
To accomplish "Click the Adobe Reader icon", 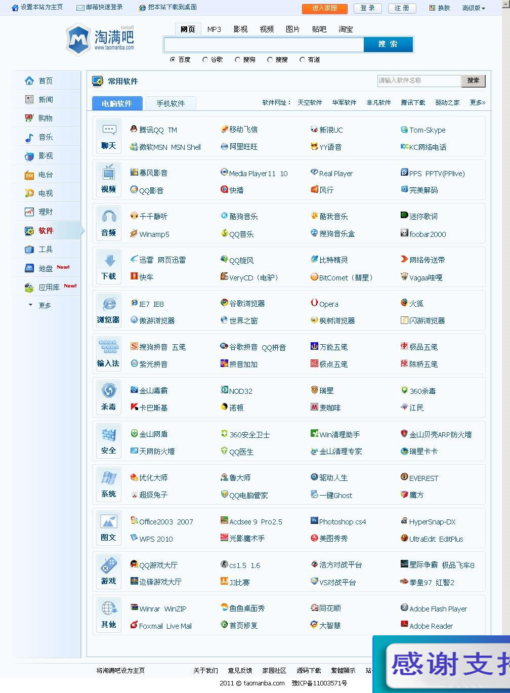I will [x=404, y=624].
